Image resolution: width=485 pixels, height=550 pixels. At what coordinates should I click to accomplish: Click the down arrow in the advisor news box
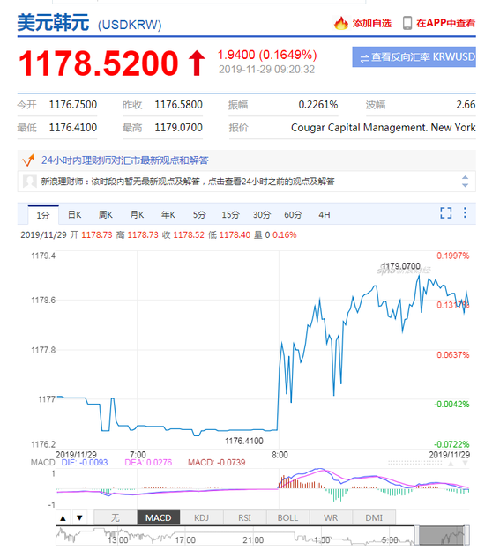[x=465, y=185]
